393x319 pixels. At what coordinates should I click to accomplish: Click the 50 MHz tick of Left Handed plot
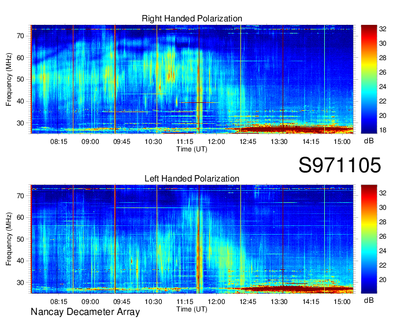coord(21,239)
